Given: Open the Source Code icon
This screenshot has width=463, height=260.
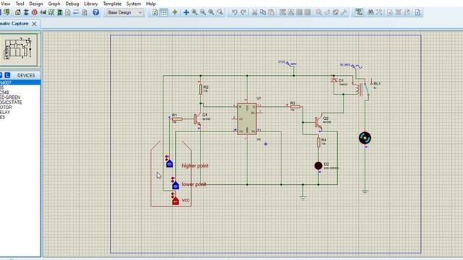Looking at the screenshot, I should [x=76, y=12].
